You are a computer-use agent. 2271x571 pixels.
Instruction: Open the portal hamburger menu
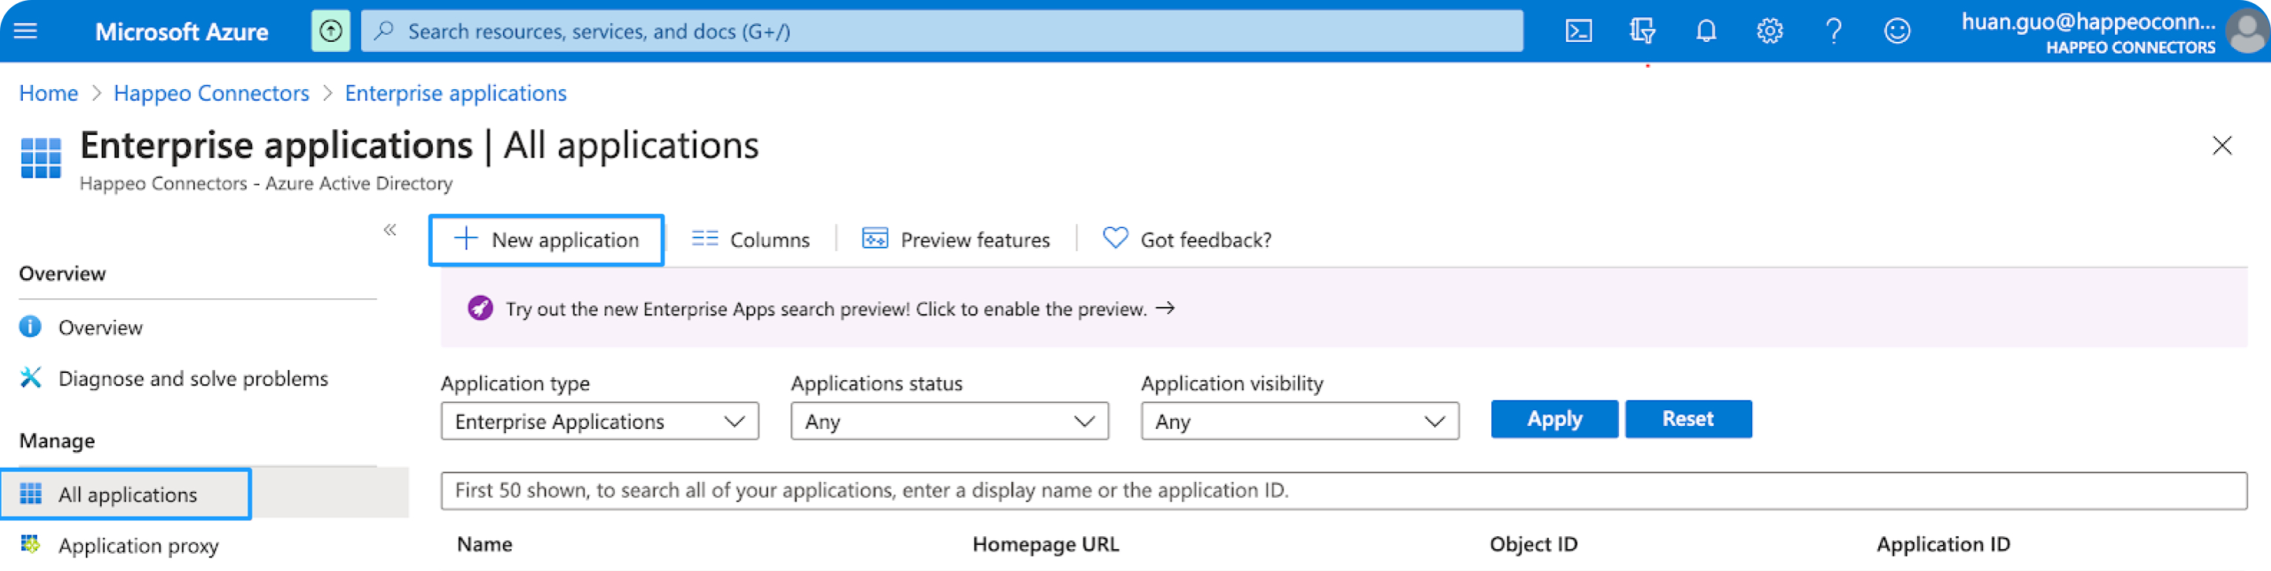[25, 31]
